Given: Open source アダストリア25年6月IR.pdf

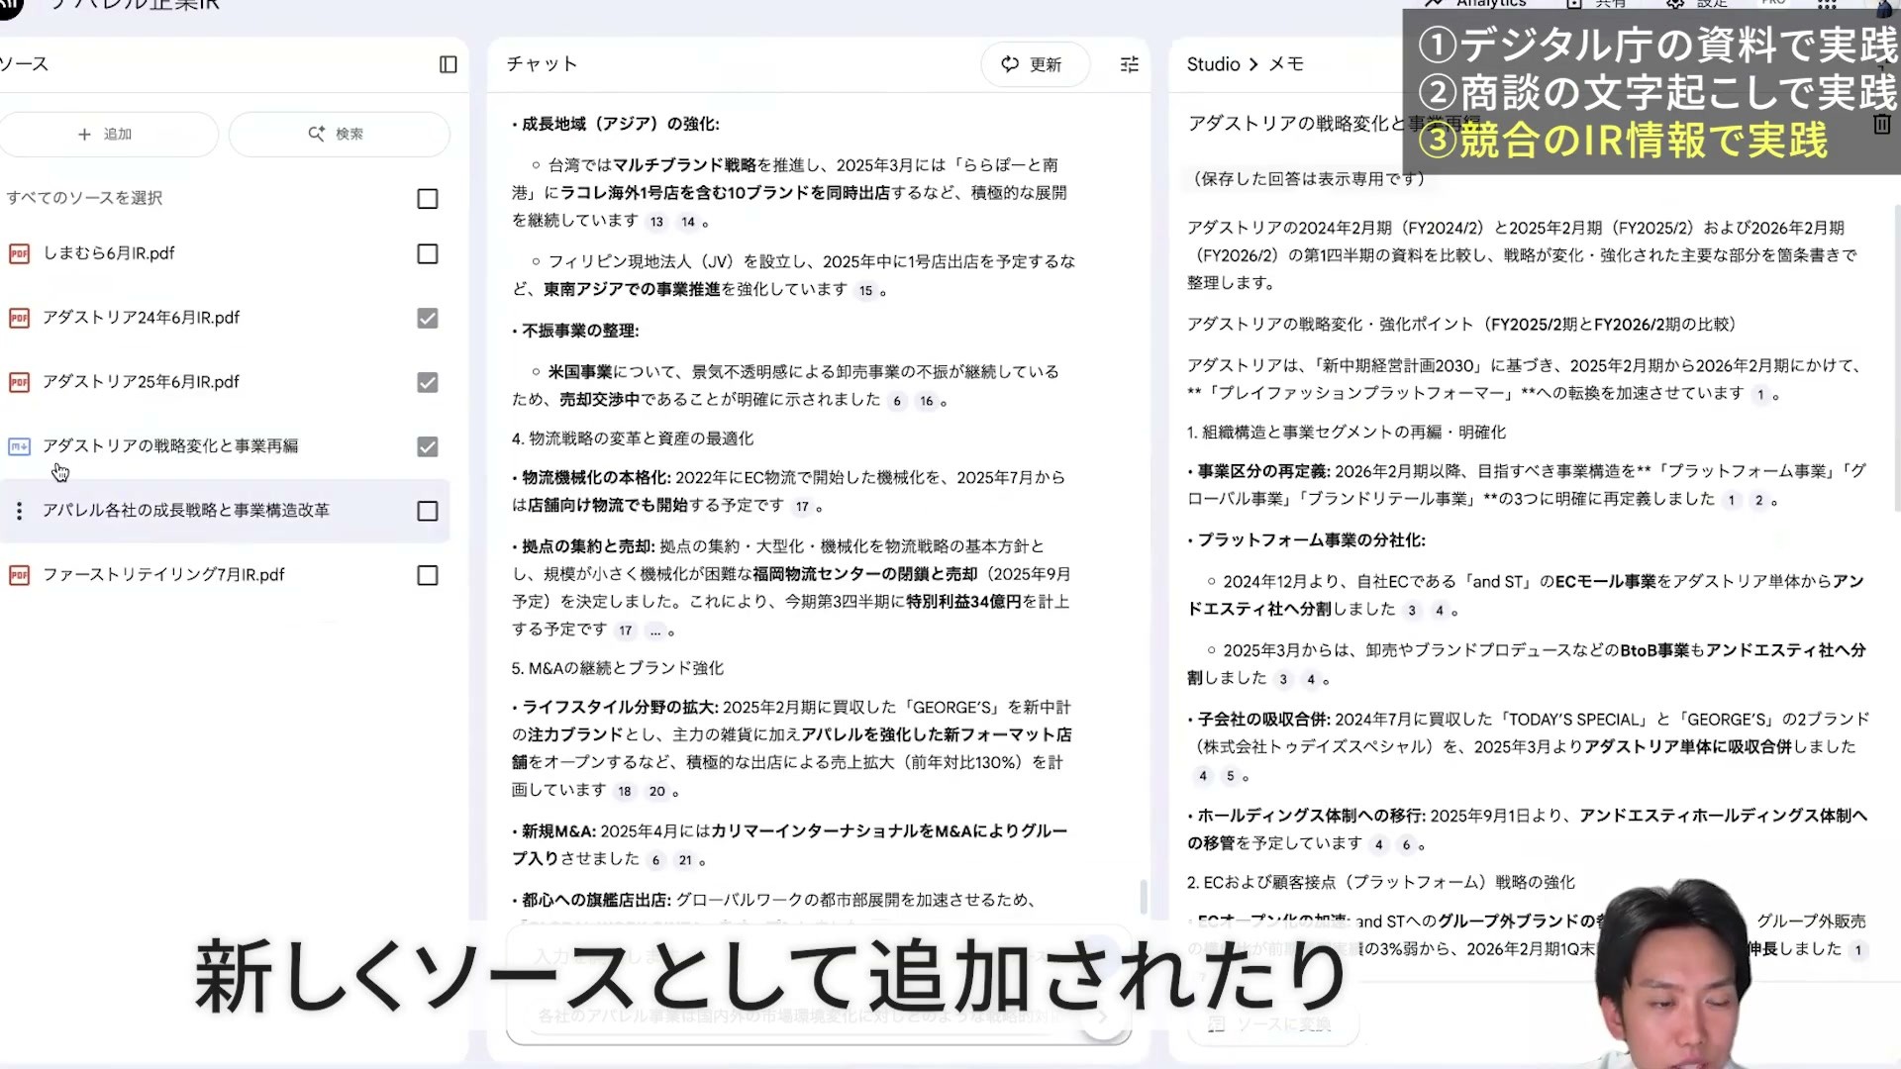Looking at the screenshot, I should click(x=142, y=382).
